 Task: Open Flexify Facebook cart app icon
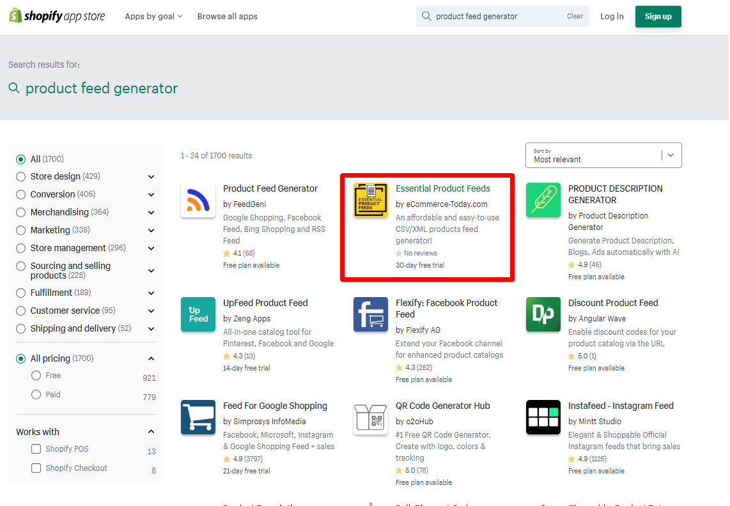(371, 315)
